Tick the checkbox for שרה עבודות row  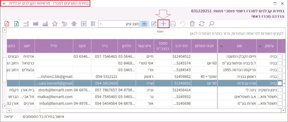(280, 83)
